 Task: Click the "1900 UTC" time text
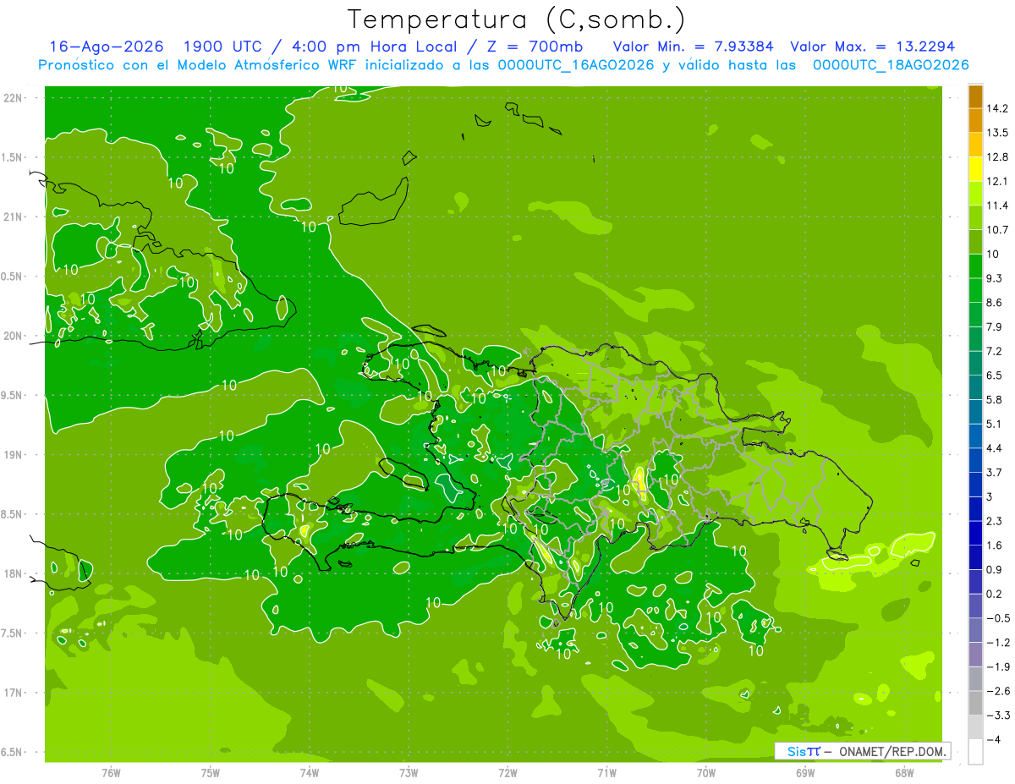pos(222,47)
